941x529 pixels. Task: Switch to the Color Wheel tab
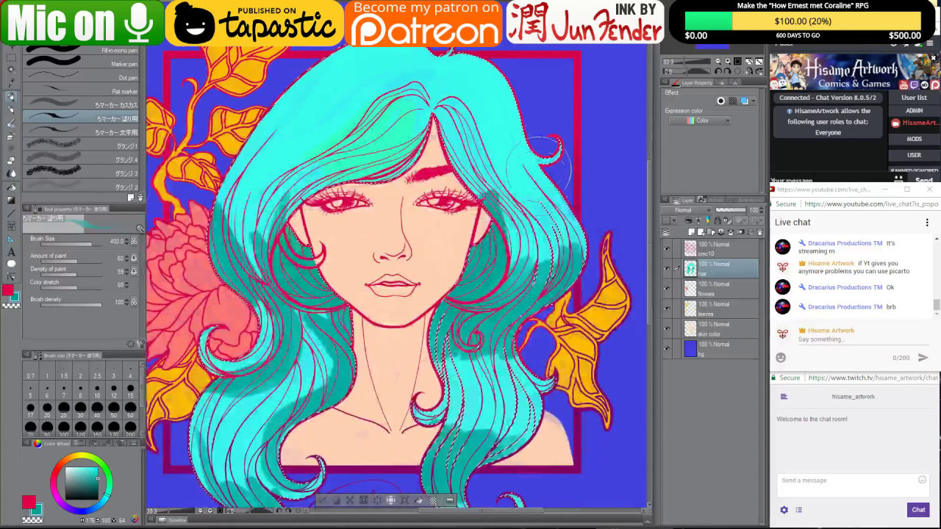coord(51,444)
